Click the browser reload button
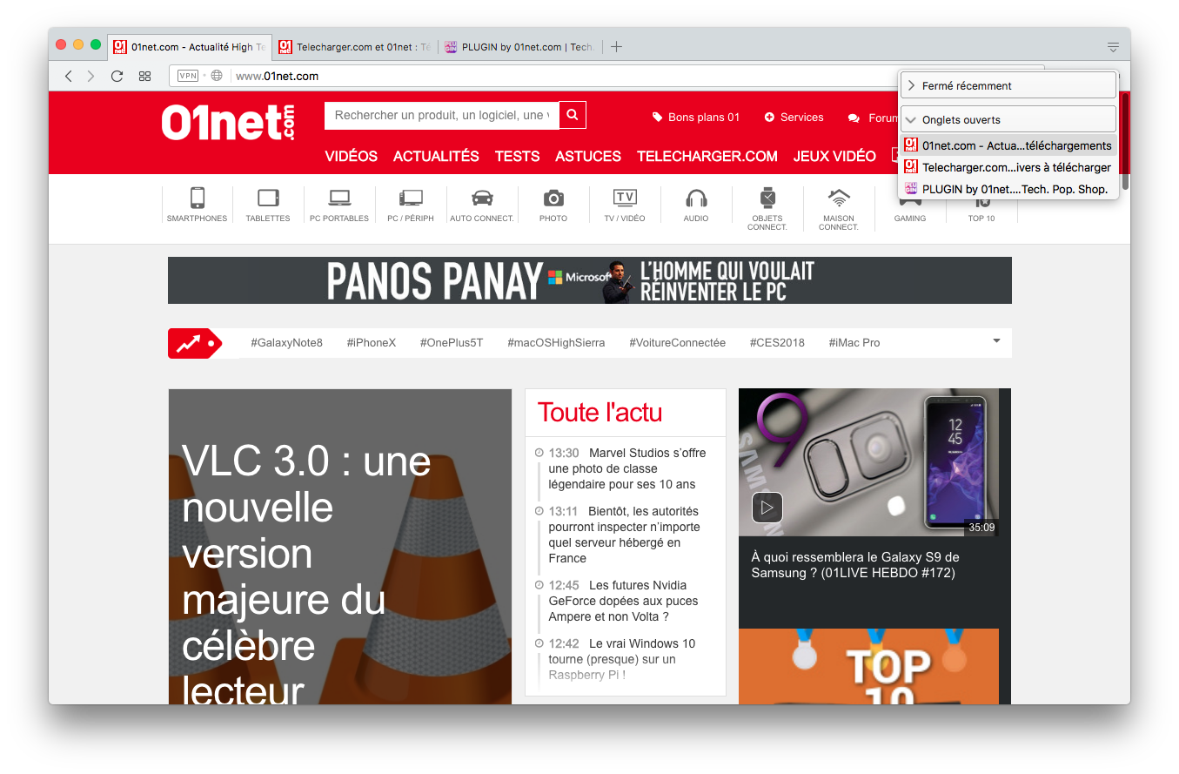The height and width of the screenshot is (774, 1179). (117, 77)
